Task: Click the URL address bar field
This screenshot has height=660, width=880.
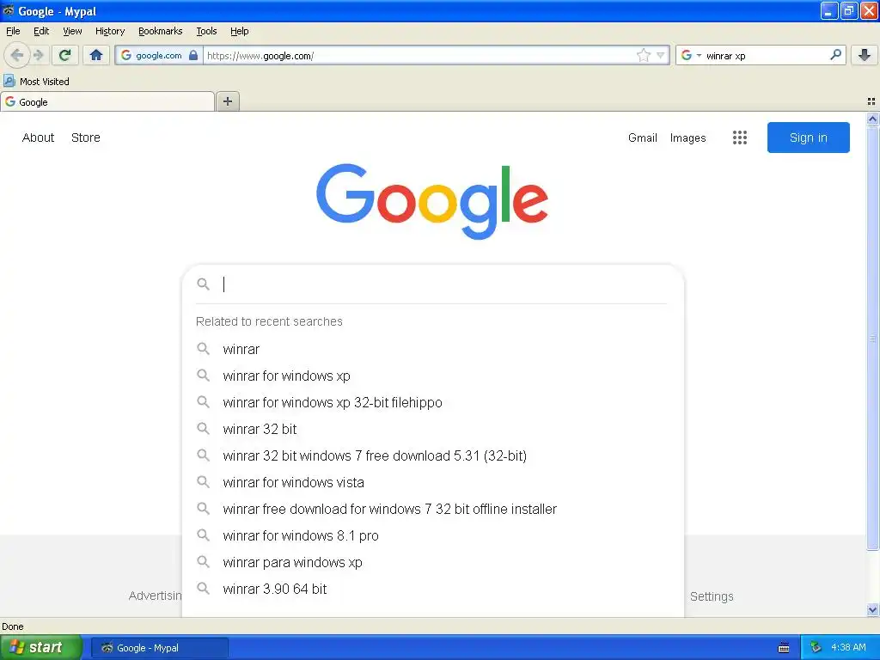Action: pyautogui.click(x=419, y=55)
